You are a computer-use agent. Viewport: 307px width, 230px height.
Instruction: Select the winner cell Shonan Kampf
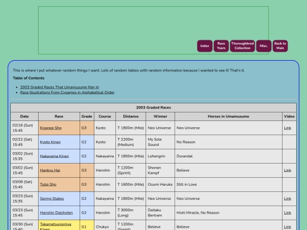(160, 170)
